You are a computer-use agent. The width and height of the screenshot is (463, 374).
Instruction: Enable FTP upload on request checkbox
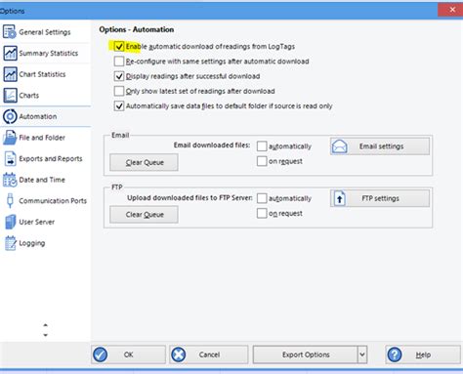click(262, 213)
